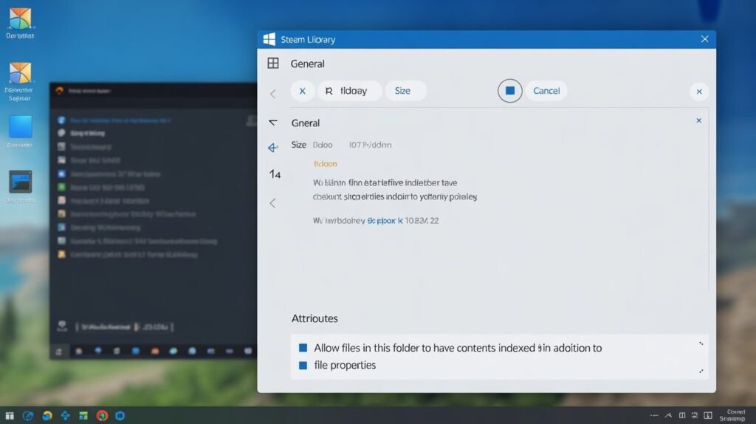This screenshot has width=756, height=424.
Task: Open the blue circular browser icon beside Start
Action: coord(28,415)
